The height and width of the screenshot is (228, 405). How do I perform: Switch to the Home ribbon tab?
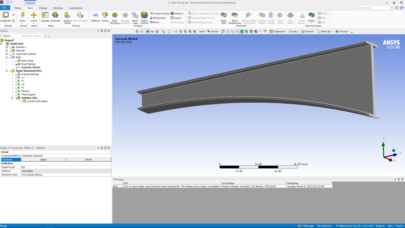[18, 8]
